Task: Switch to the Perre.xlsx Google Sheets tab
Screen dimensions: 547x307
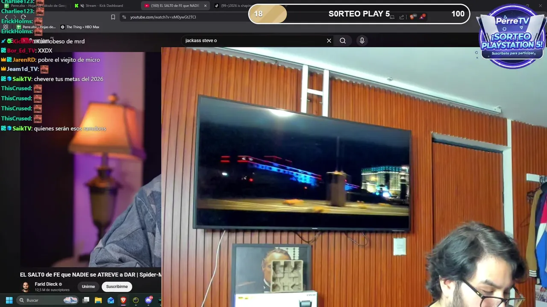Action: (36, 6)
